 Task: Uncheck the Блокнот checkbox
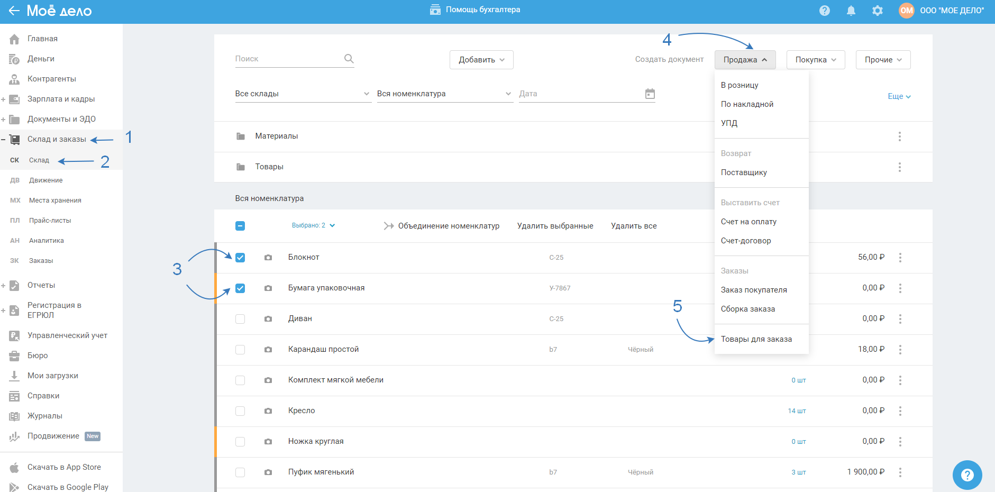[x=240, y=258]
